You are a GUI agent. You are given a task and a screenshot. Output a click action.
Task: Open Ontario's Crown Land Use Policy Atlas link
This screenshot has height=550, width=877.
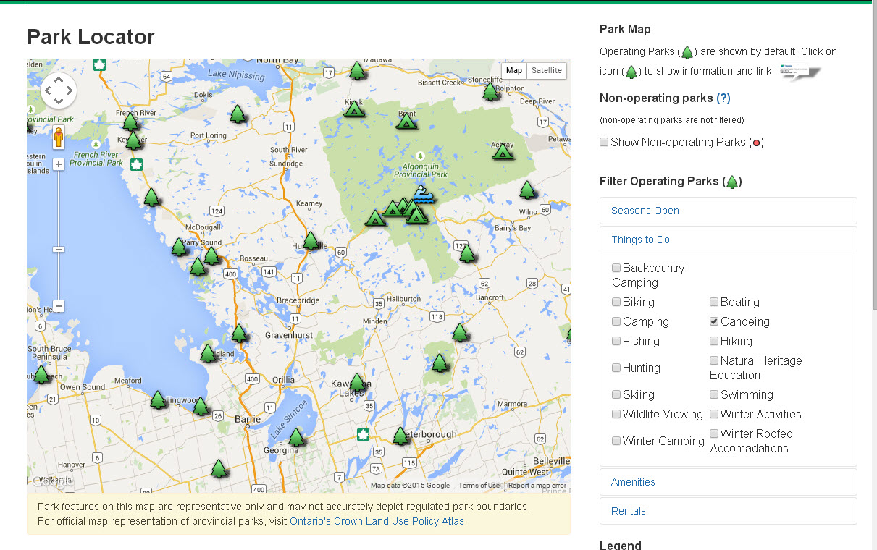tap(377, 521)
